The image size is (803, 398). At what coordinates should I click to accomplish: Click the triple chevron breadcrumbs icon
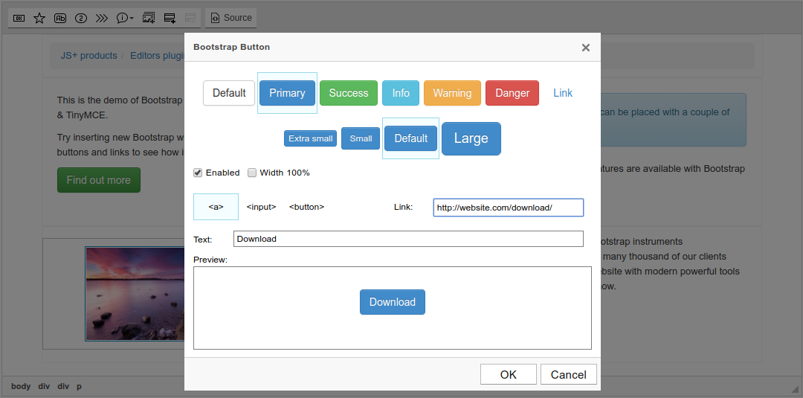click(x=102, y=18)
